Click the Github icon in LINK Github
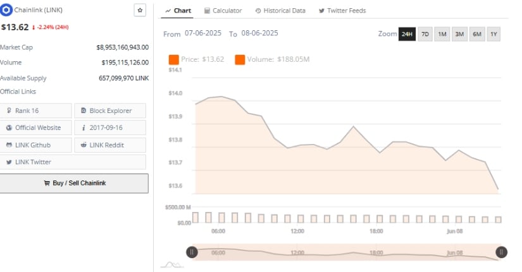Image resolution: width=522 pixels, height=272 pixels. coord(9,145)
